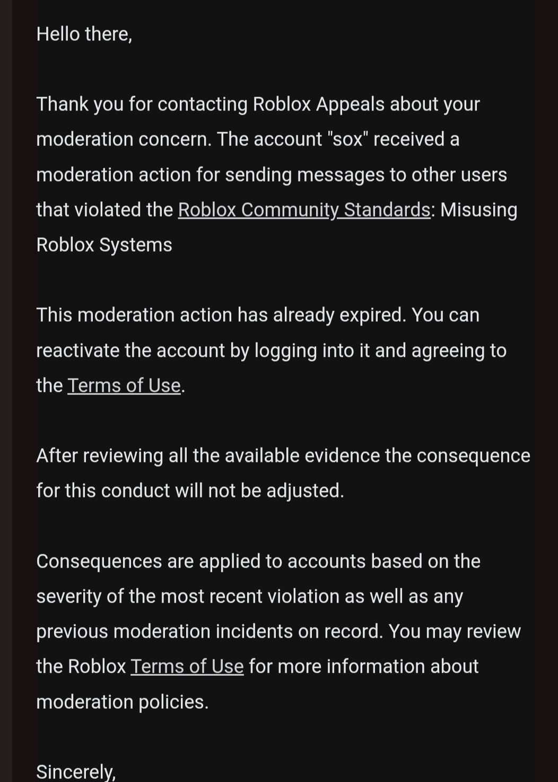558x782 pixels.
Task: Click the 'Roblox Systems' text line
Action: pos(104,245)
